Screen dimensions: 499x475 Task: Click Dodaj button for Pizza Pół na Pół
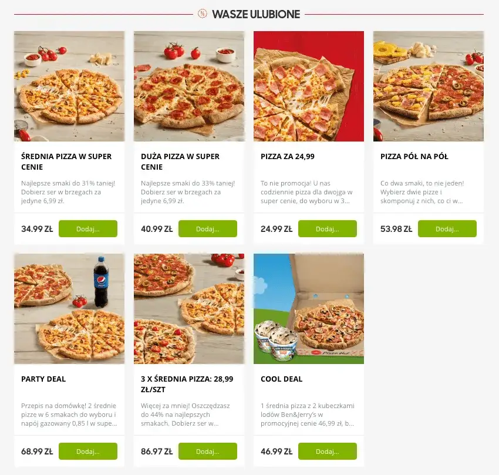[447, 229]
